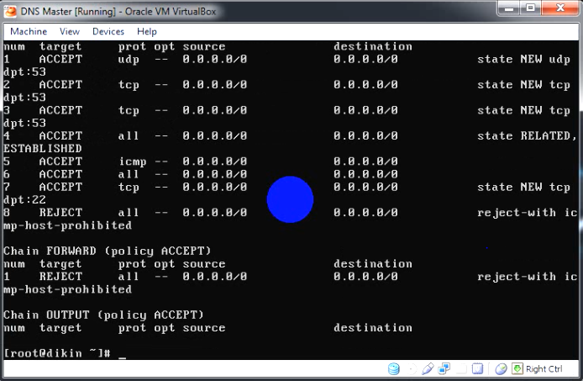Click the 'target' header at the top
Screen dimensions: 583x381
[x=60, y=46]
